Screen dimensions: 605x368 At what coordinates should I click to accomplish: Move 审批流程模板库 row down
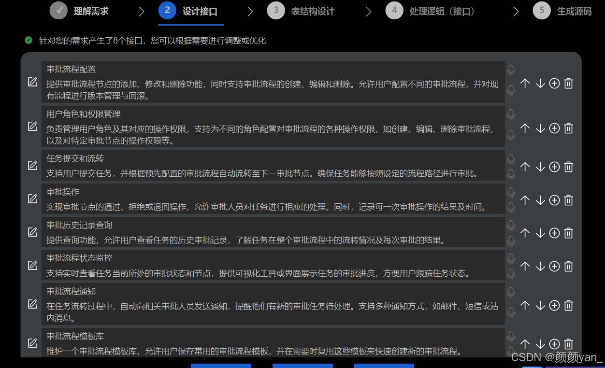click(x=540, y=344)
